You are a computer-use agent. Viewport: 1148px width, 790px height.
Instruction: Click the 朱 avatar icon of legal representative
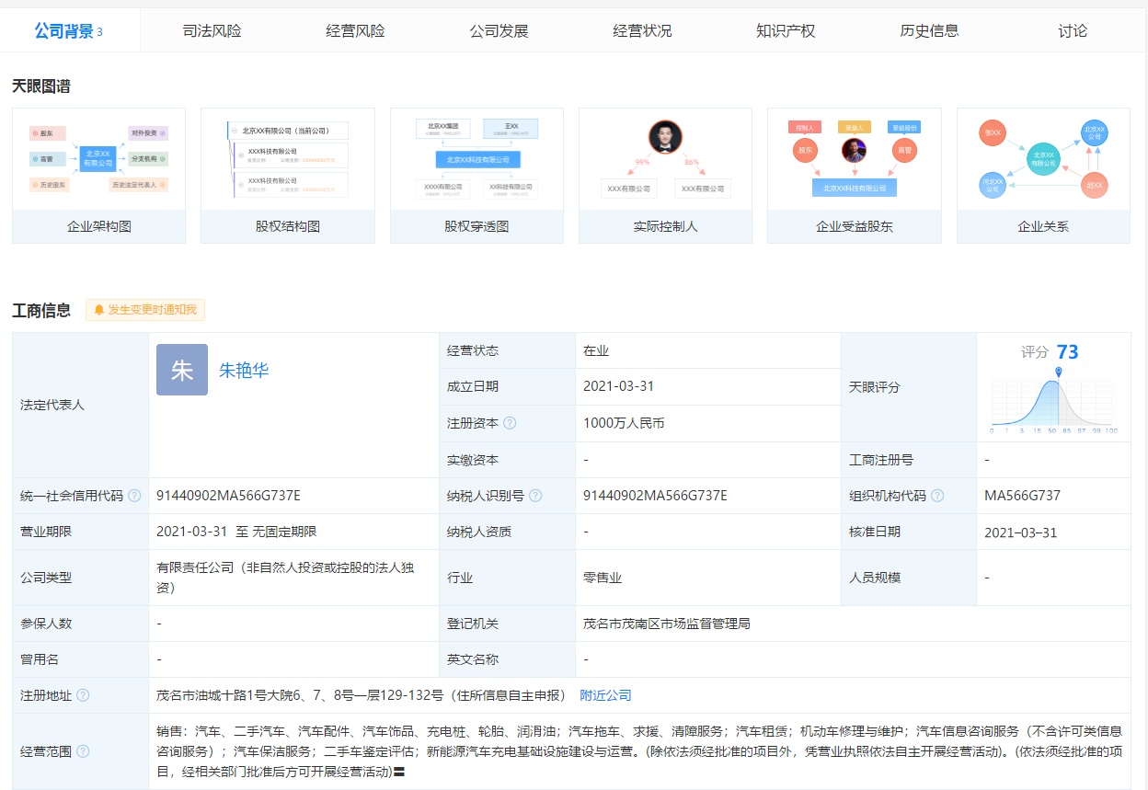point(182,370)
